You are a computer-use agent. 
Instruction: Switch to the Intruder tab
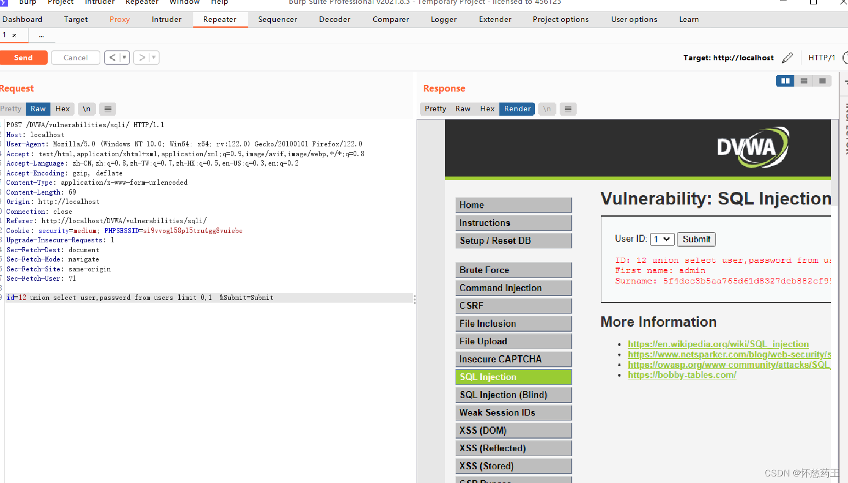click(x=167, y=19)
